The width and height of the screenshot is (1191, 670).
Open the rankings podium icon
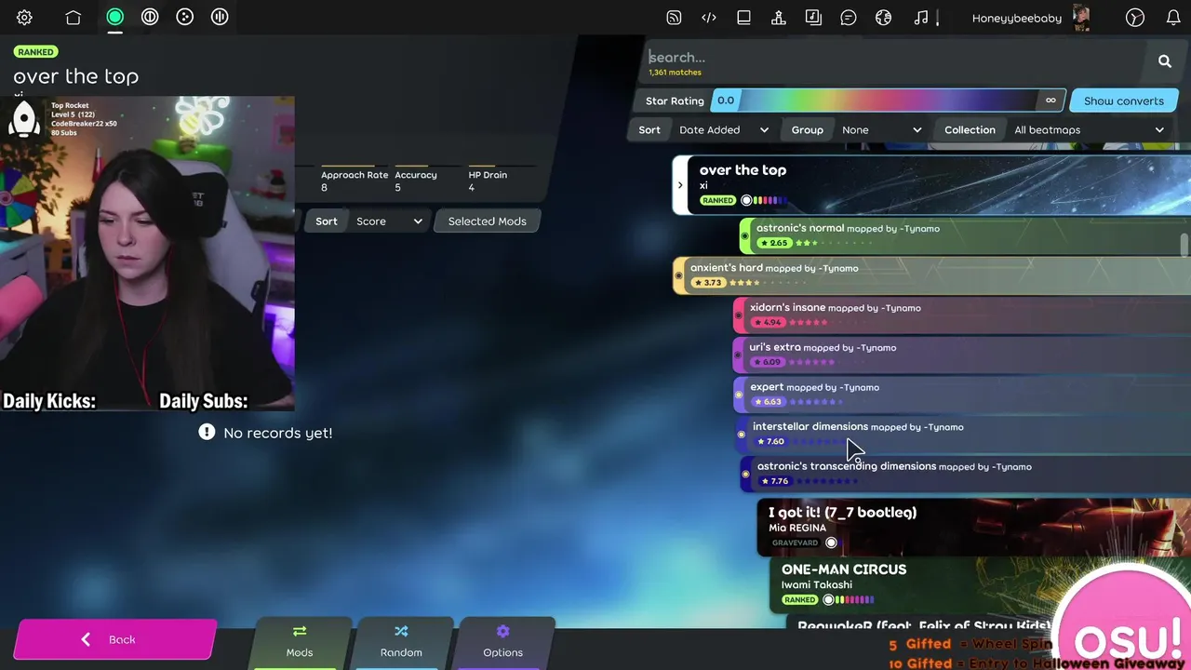[x=779, y=18]
